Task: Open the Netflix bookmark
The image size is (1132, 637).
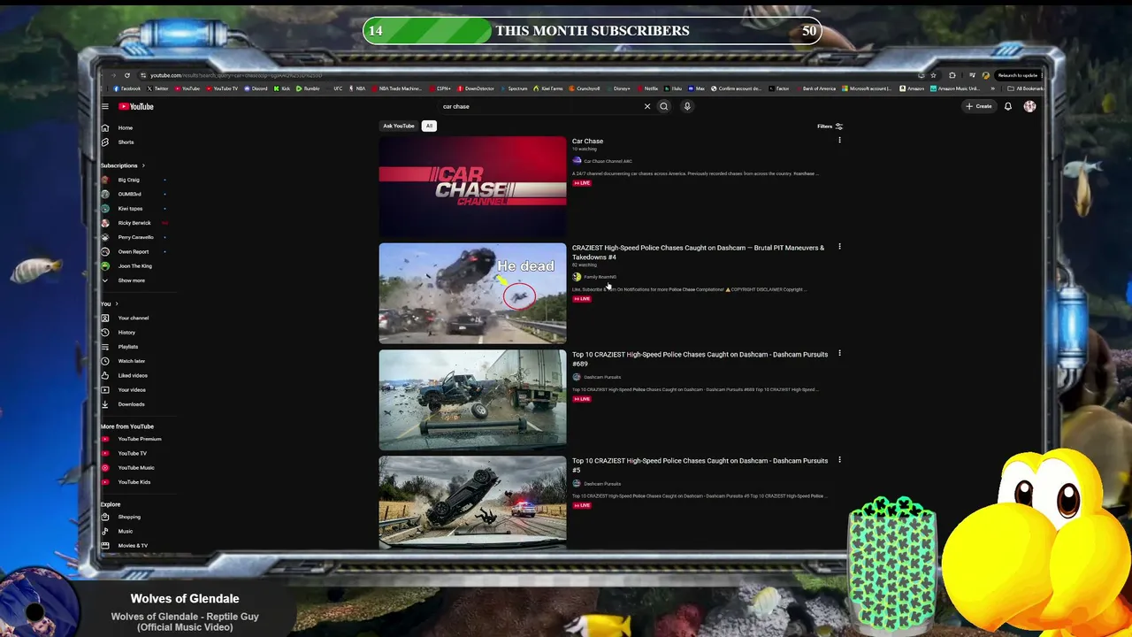Action: (x=647, y=88)
